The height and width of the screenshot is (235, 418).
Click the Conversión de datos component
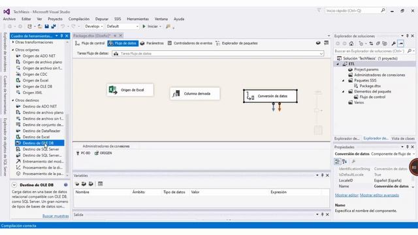[x=270, y=96]
